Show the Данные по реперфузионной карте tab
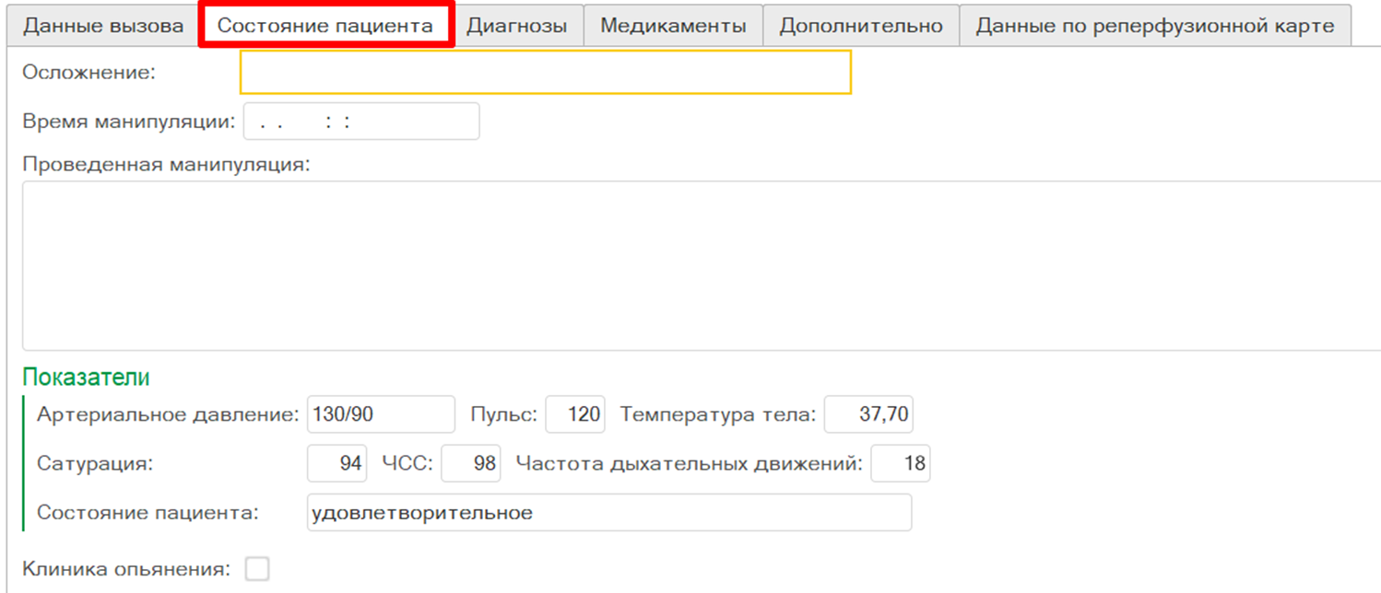1381x593 pixels. coord(1154,26)
